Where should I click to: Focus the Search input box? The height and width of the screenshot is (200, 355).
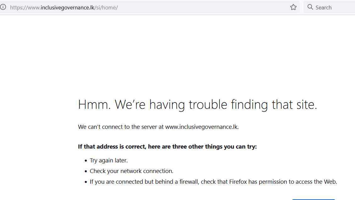(x=329, y=7)
